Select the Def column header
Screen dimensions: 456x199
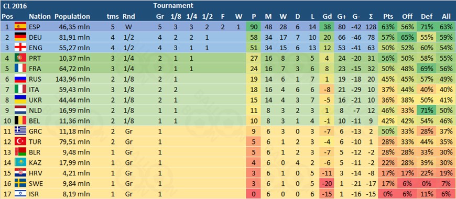click(x=426, y=17)
